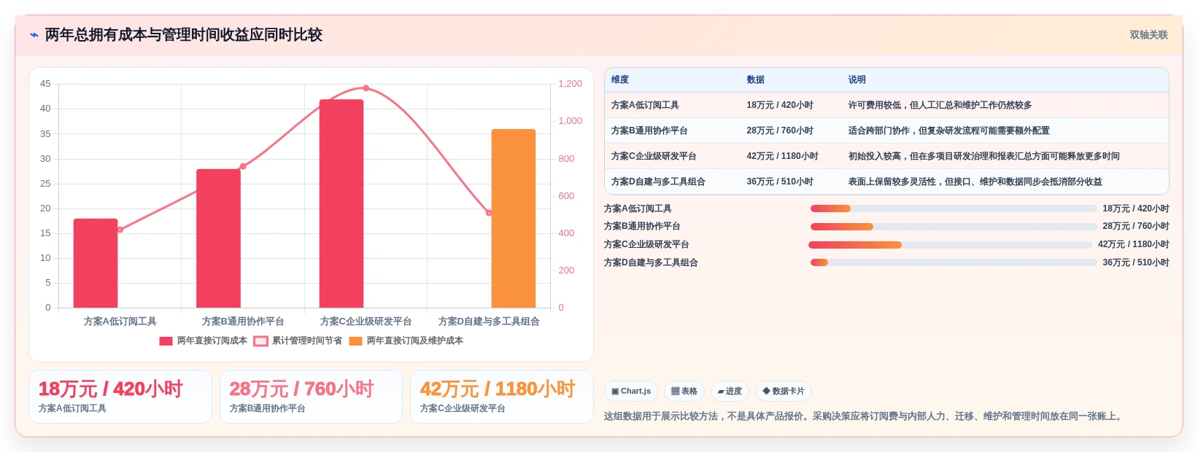Toggle the 两年直接订阅成本 legend item

tap(203, 340)
